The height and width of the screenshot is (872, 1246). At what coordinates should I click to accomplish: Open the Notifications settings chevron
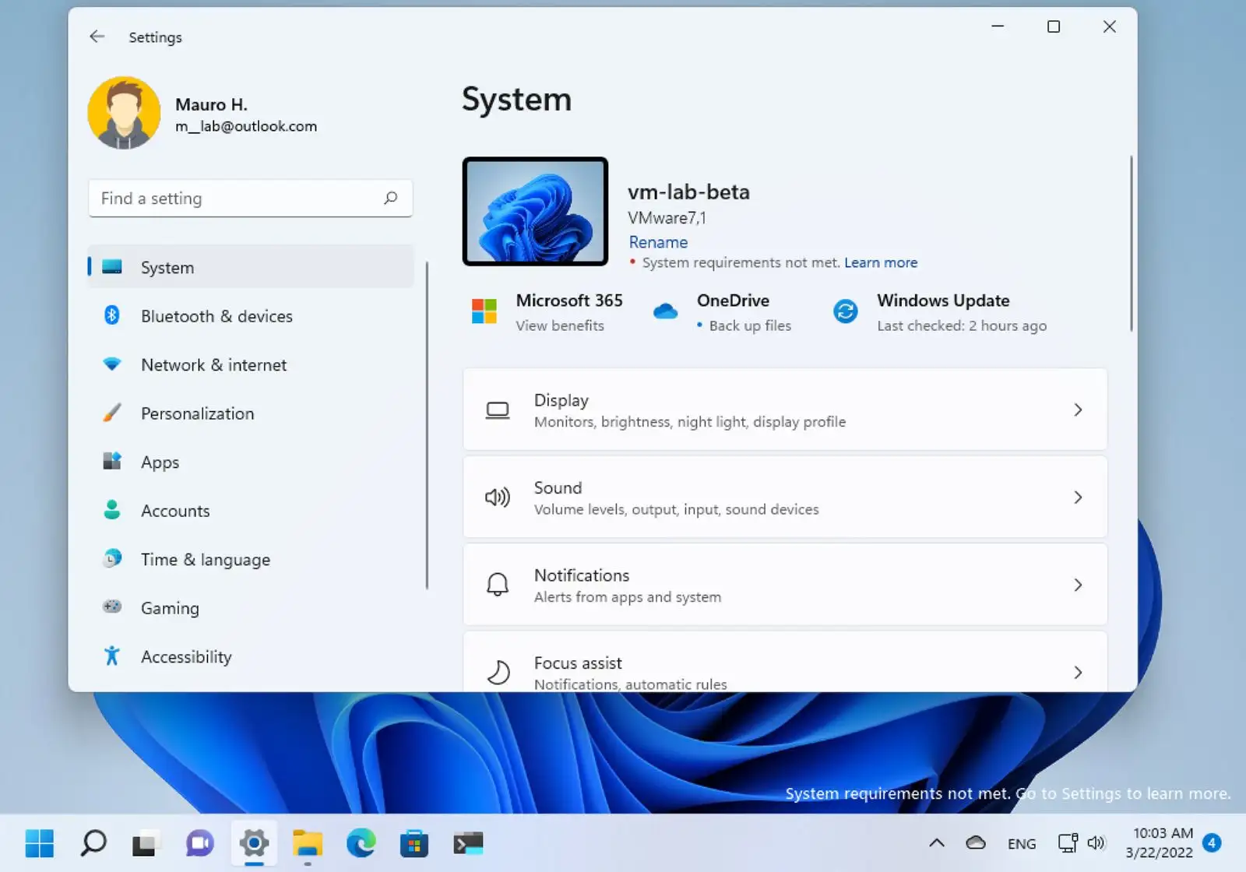tap(1078, 585)
